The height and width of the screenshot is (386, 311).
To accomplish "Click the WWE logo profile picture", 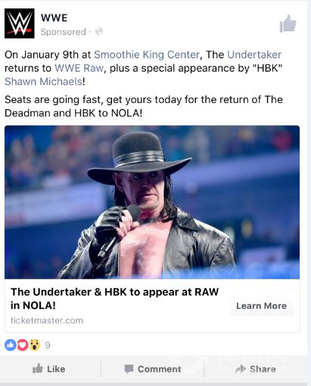I will pyautogui.click(x=20, y=23).
